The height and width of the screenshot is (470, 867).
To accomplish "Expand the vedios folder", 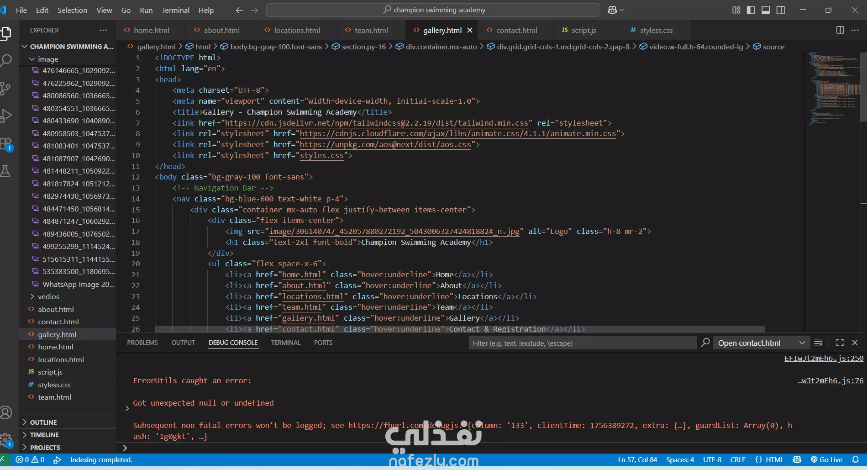I will (x=67, y=297).
